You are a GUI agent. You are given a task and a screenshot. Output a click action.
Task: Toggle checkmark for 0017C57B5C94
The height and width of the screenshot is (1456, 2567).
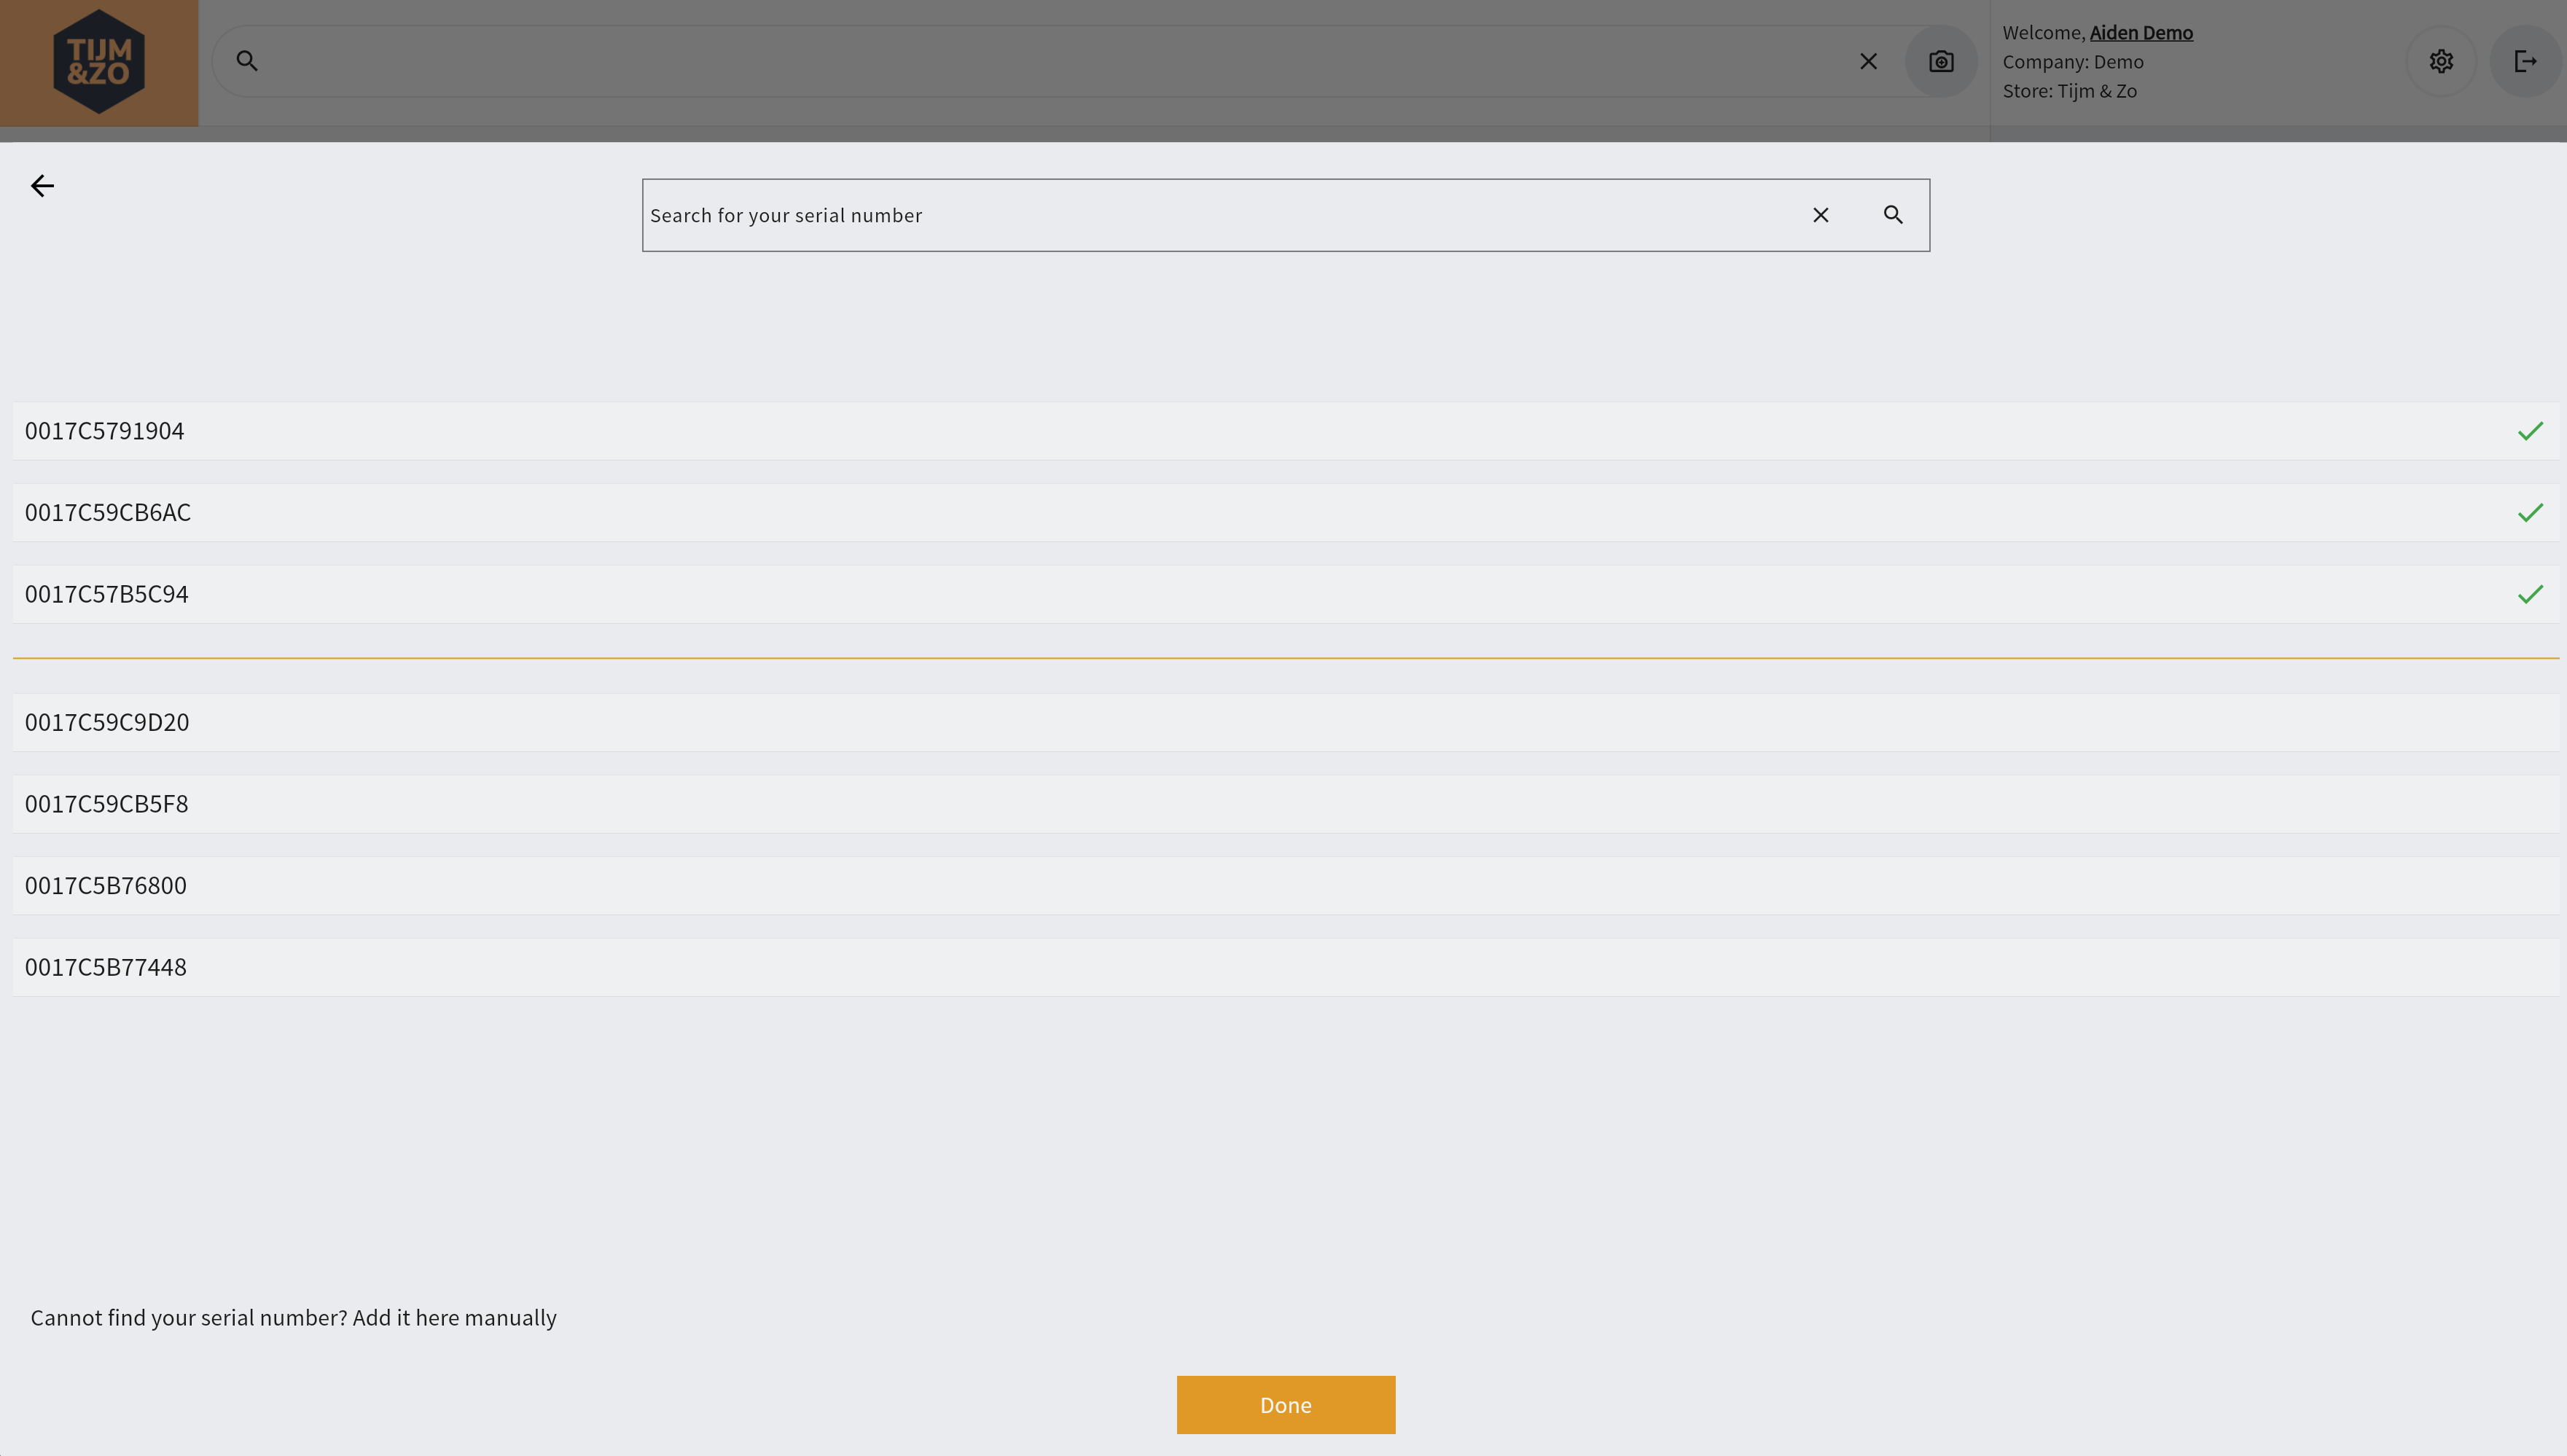2529,595
